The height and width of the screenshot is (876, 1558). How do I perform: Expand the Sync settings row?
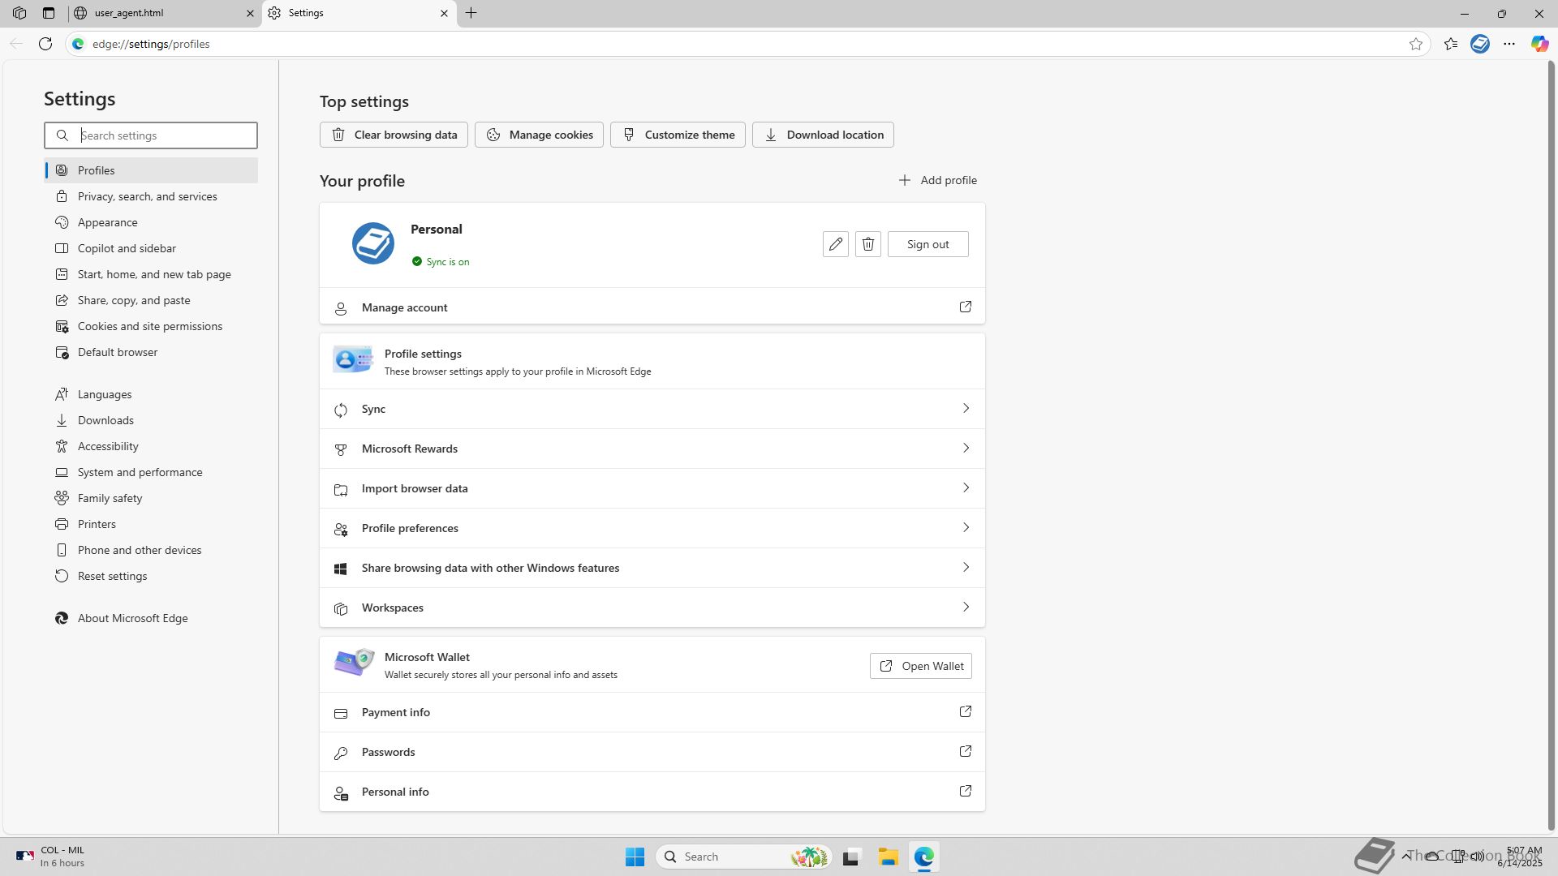652,409
